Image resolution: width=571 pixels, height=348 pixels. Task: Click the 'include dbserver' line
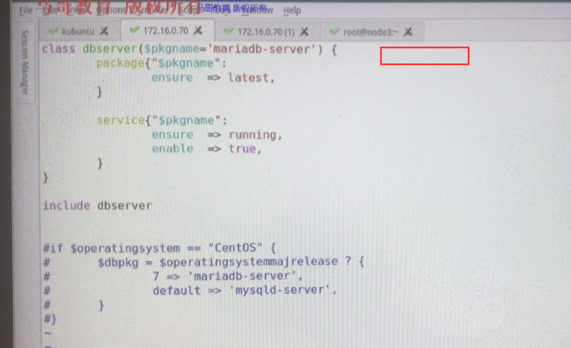click(x=97, y=205)
